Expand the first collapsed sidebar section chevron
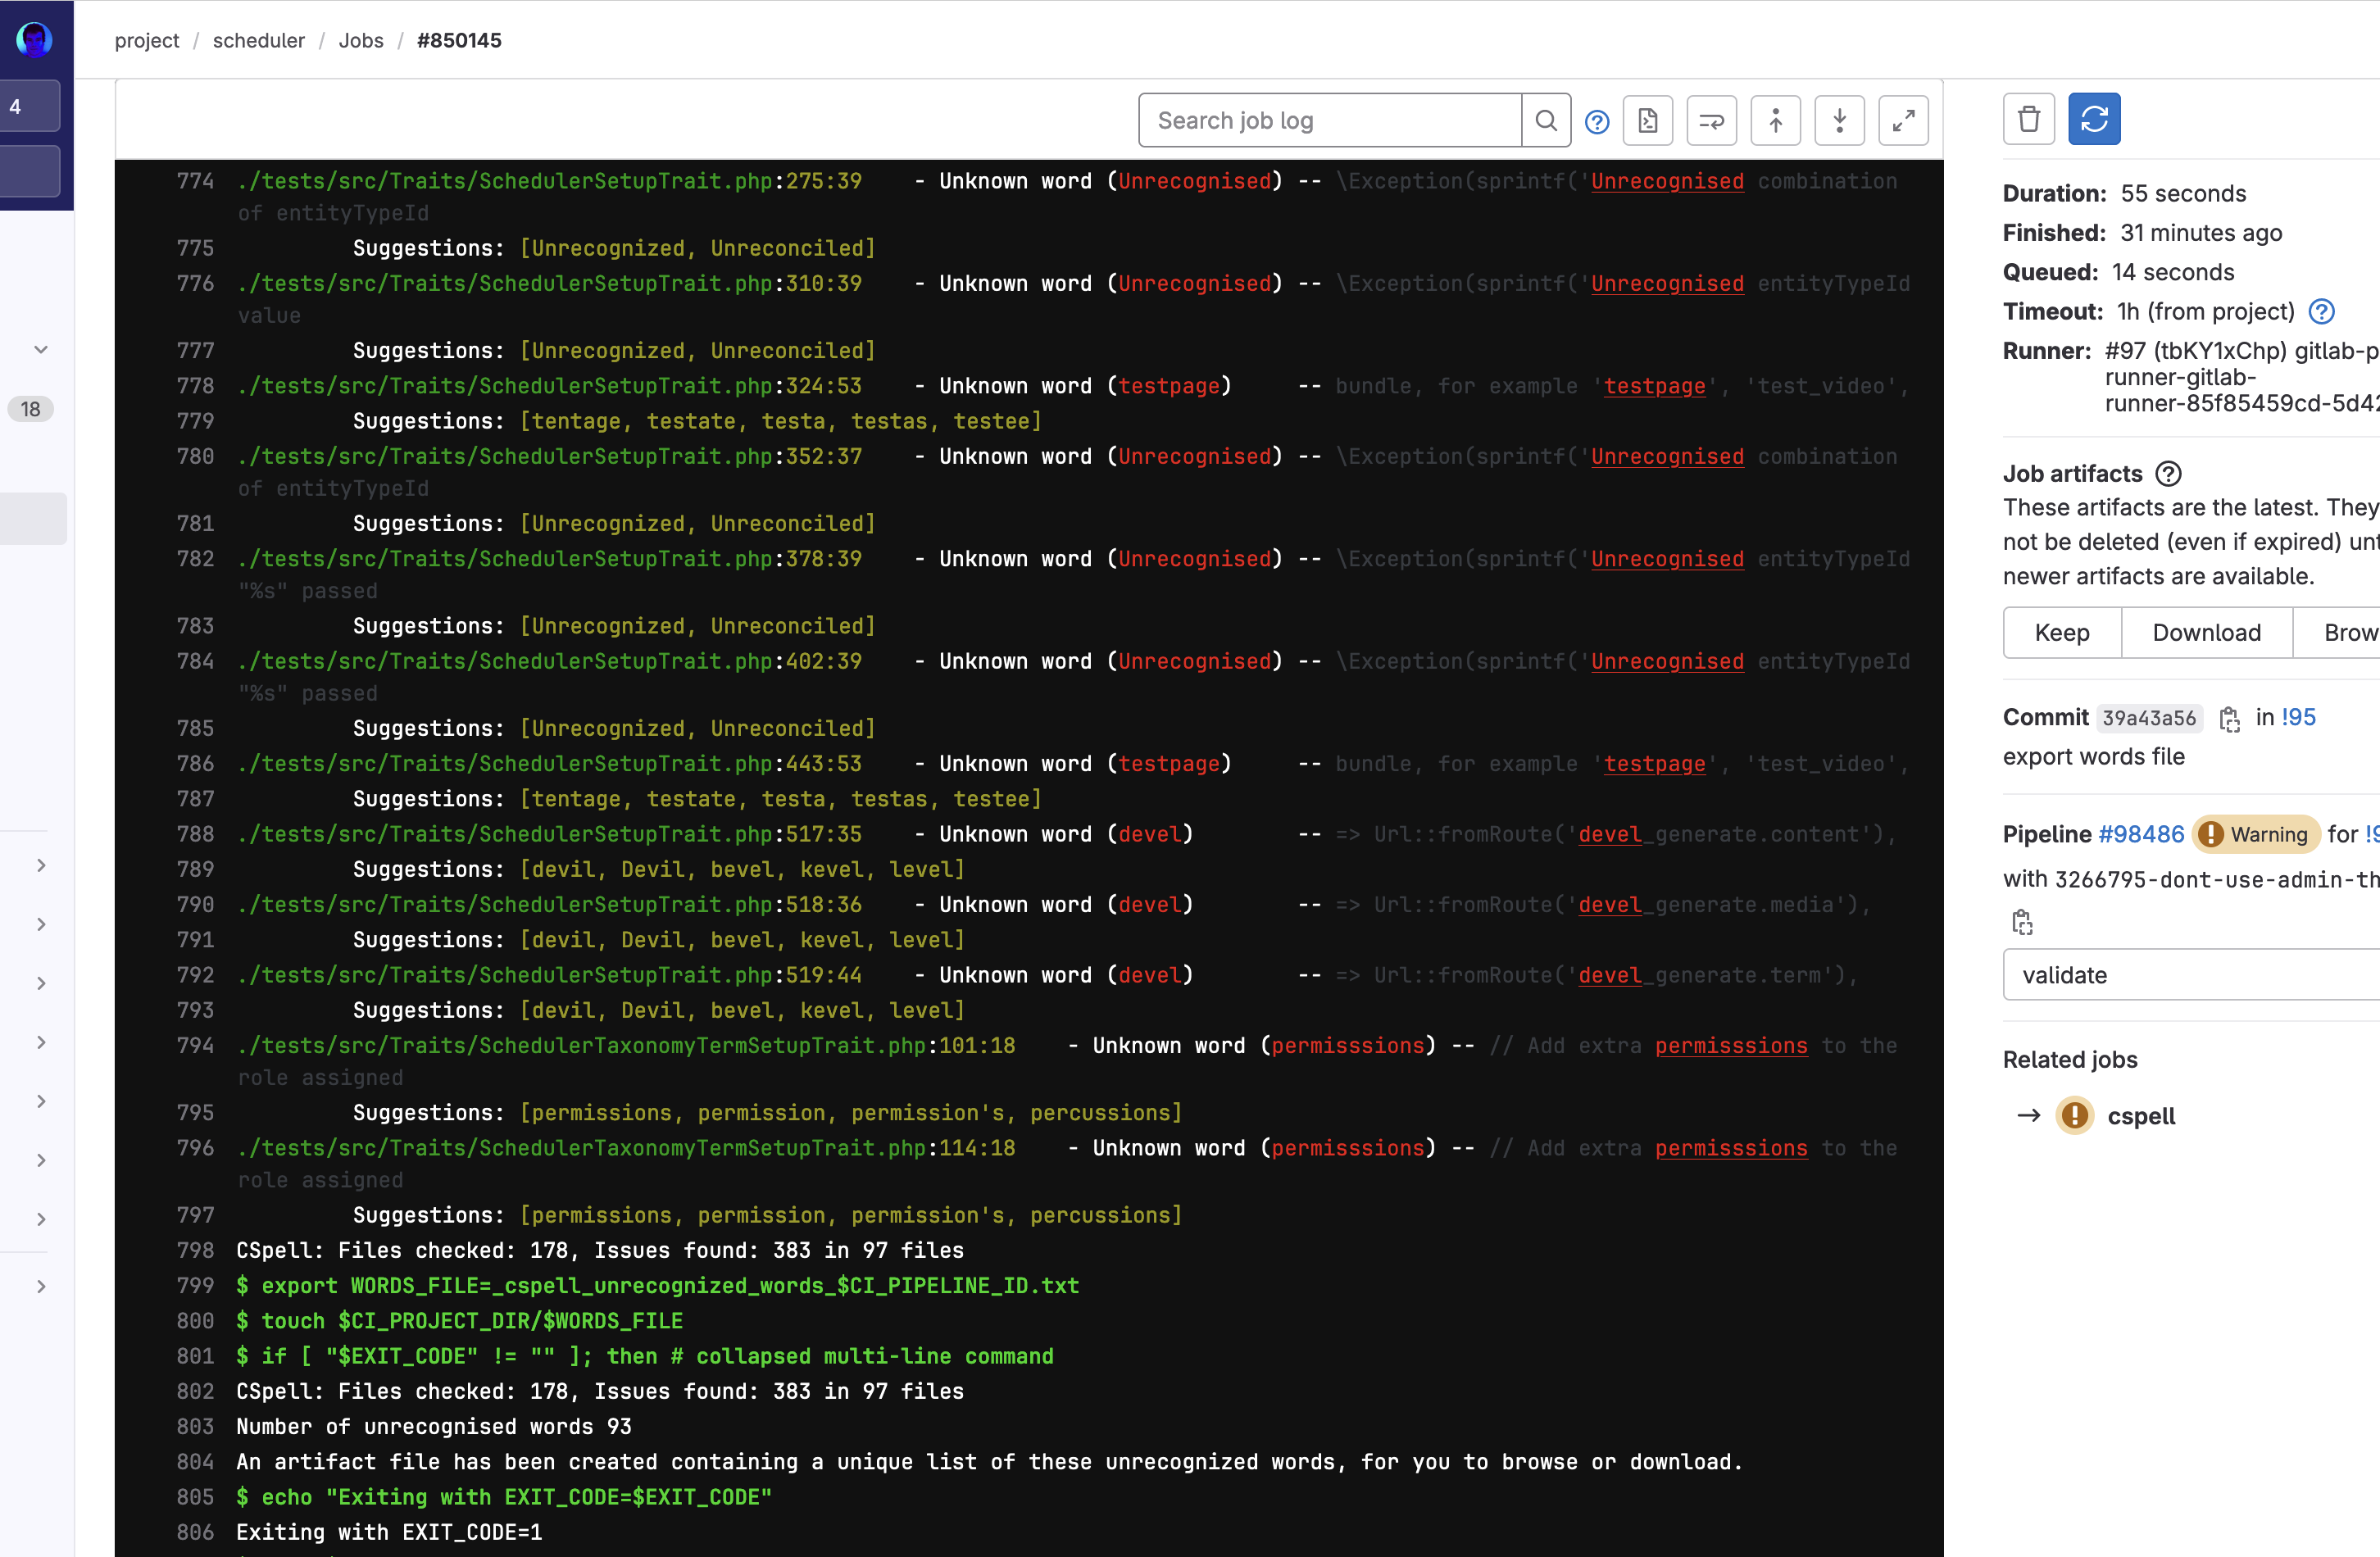The height and width of the screenshot is (1557, 2380). pos(40,865)
